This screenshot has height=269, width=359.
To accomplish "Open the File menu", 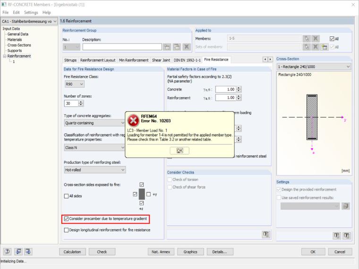I will pos(6,12).
